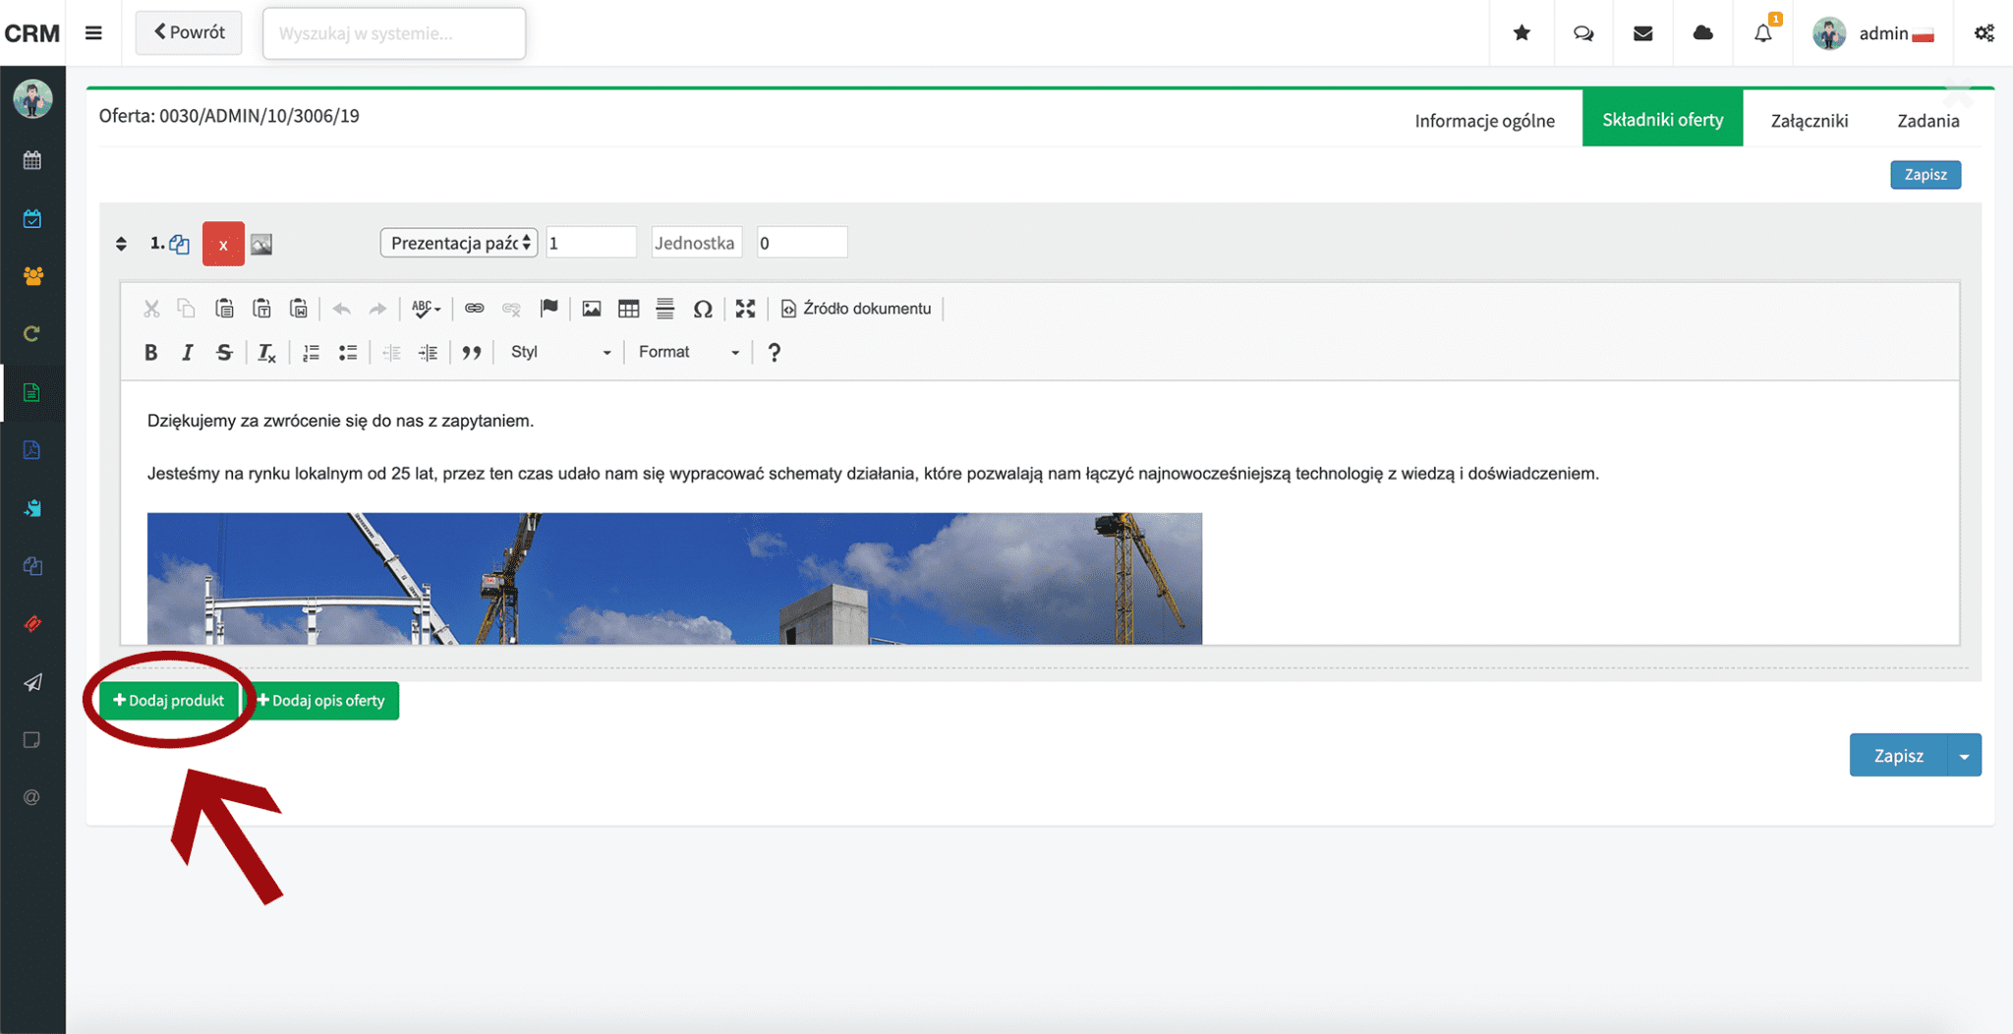Viewport: 2013px width, 1034px height.
Task: Insert an image via editor toolbar icon
Action: pos(591,309)
